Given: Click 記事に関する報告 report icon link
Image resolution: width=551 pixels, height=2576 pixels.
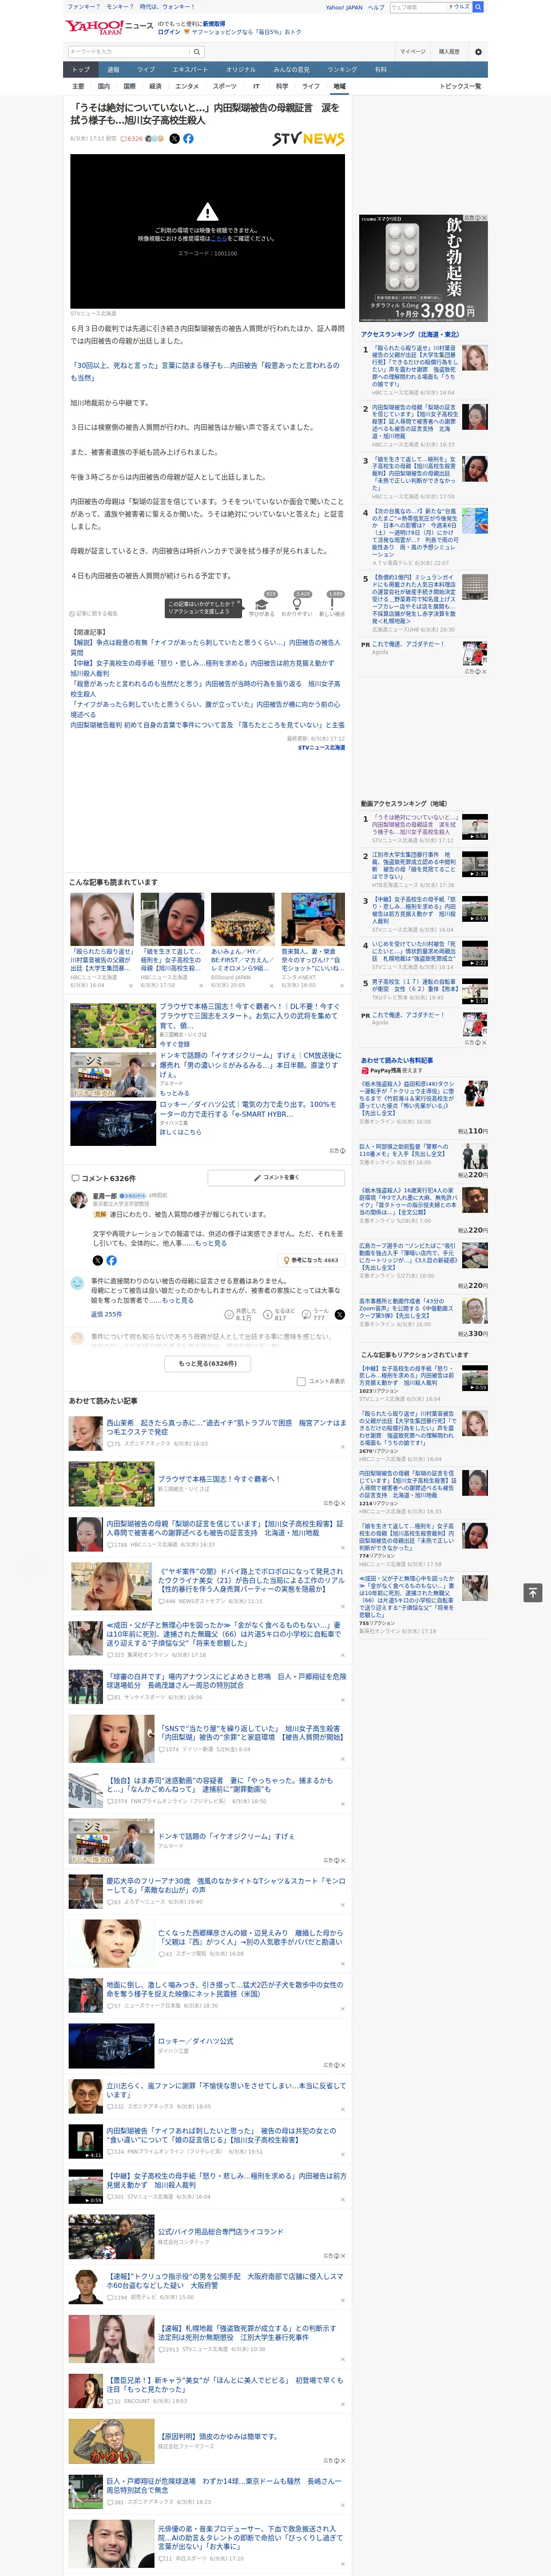Looking at the screenshot, I should coord(94,613).
